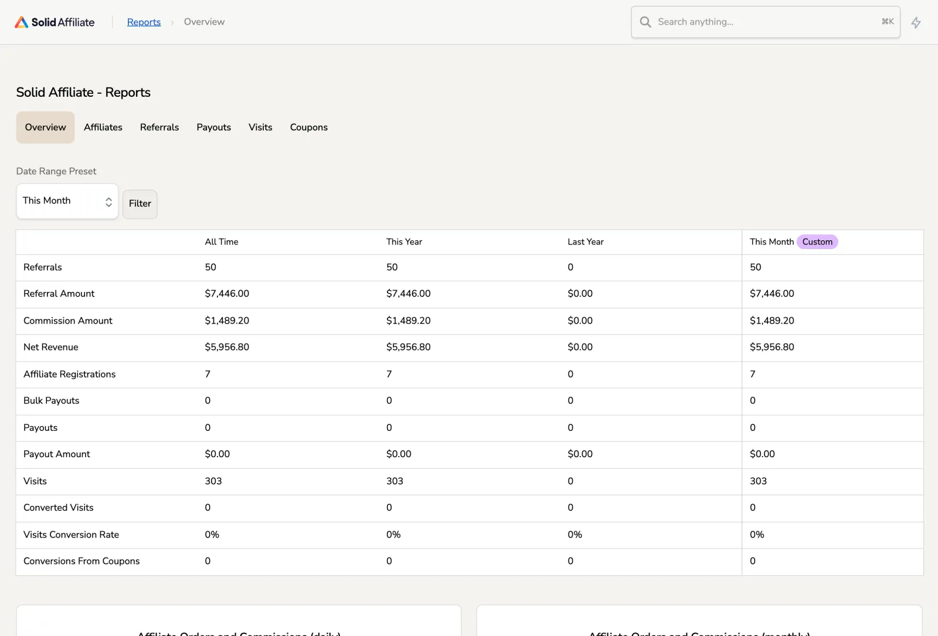Click the Converted Visits row label
This screenshot has width=938, height=636.
(59, 508)
